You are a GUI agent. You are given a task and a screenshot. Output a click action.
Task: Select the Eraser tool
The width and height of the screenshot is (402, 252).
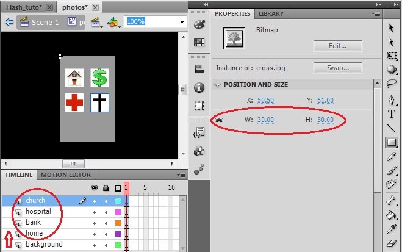coord(392,243)
